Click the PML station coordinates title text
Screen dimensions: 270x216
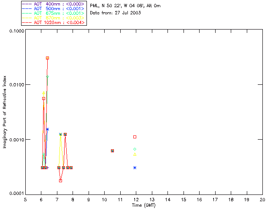click(125, 6)
